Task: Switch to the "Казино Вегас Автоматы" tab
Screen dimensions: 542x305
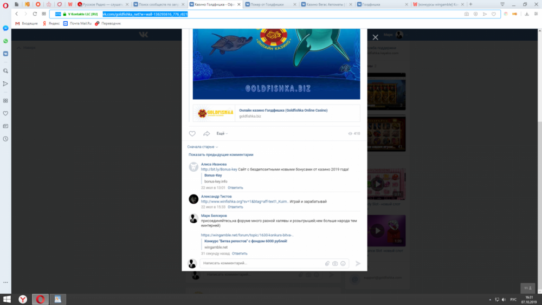Action: click(327, 4)
